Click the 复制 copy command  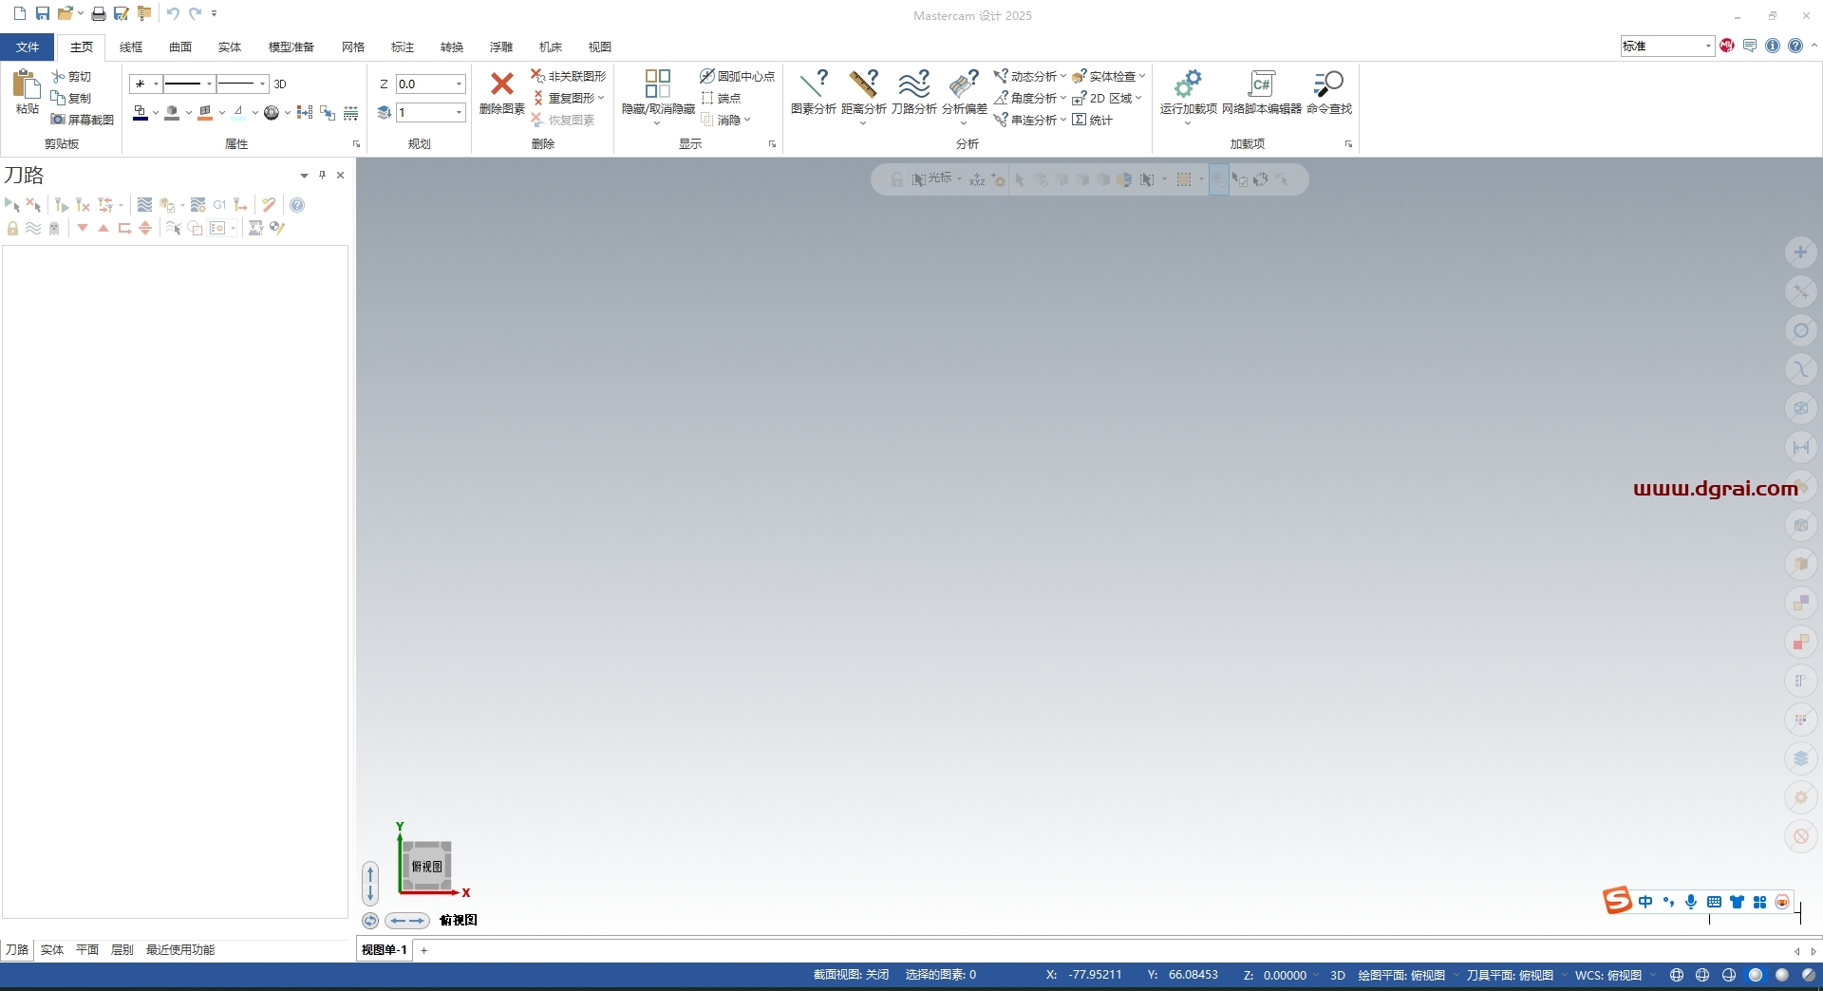pos(72,99)
